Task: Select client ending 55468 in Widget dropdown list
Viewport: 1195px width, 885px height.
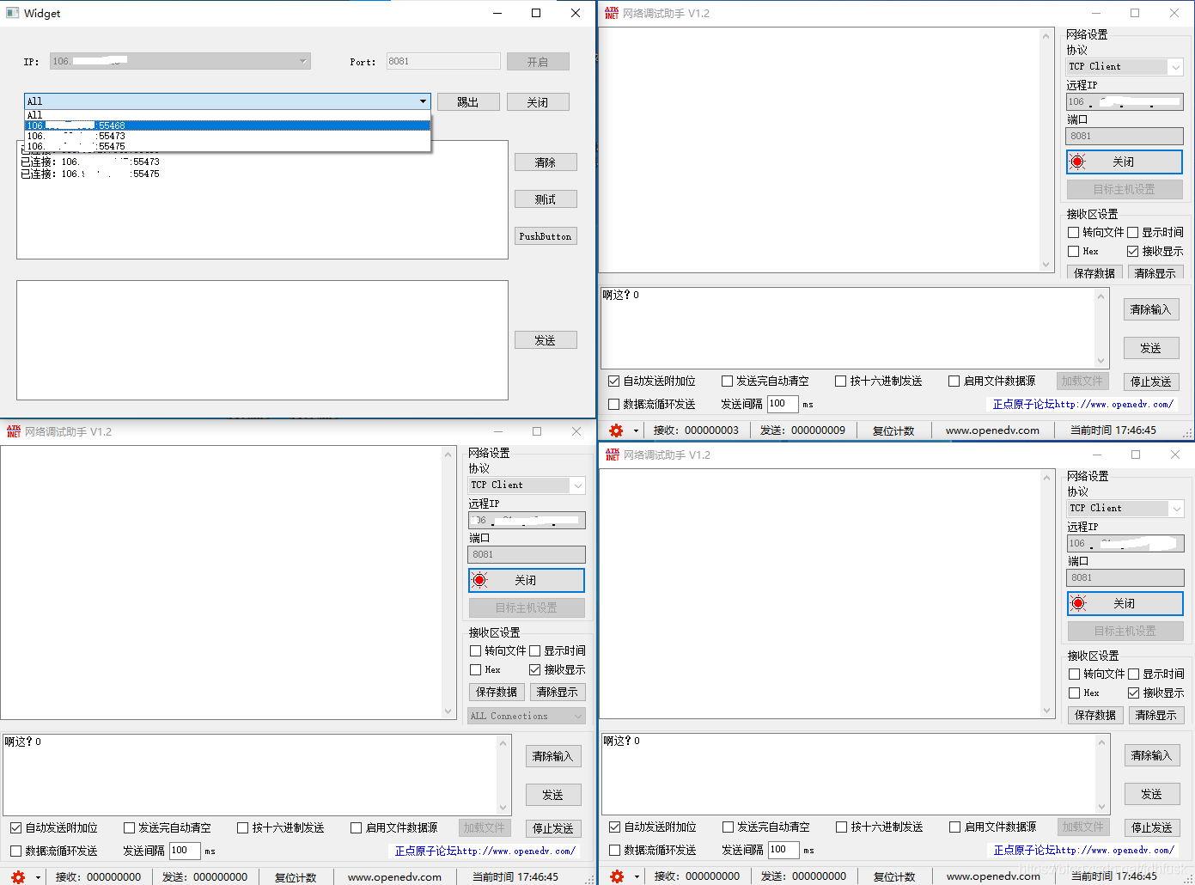Action: (228, 125)
